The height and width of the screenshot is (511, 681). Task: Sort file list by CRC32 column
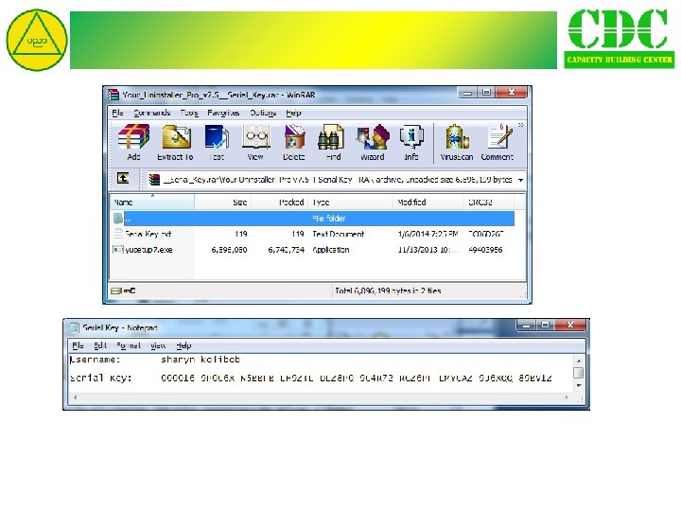coord(489,203)
